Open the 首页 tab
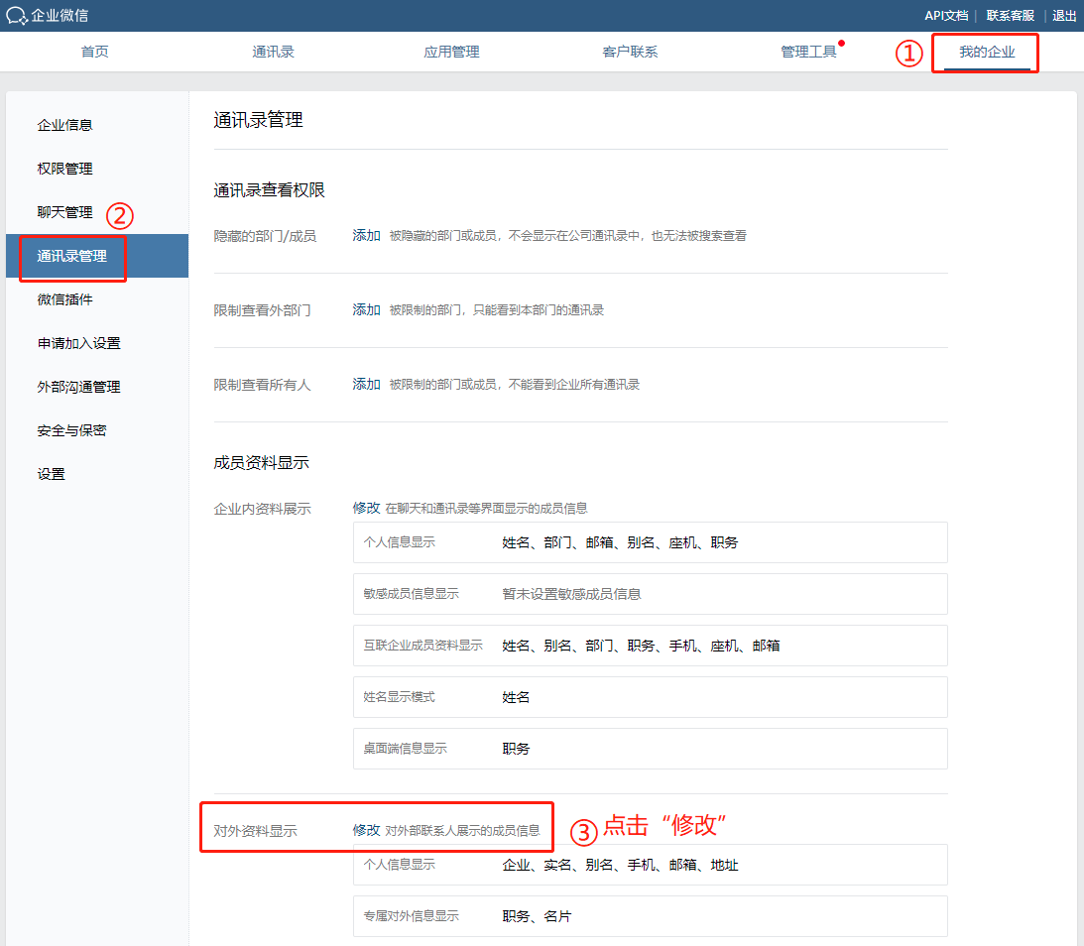Image resolution: width=1084 pixels, height=946 pixels. point(94,52)
